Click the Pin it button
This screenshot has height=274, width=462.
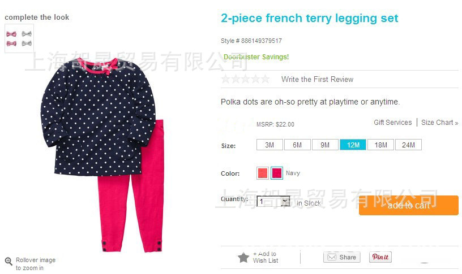(x=380, y=257)
